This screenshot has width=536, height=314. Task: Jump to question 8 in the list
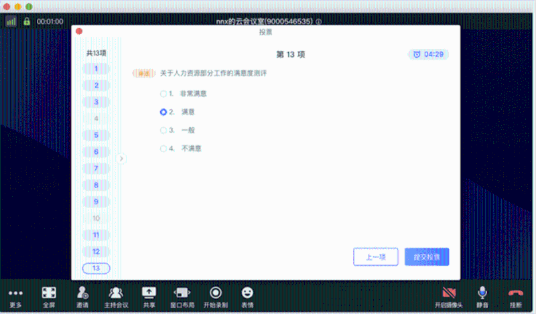96,185
